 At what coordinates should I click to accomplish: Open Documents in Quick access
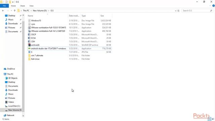pyautogui.click(x=13, y=32)
